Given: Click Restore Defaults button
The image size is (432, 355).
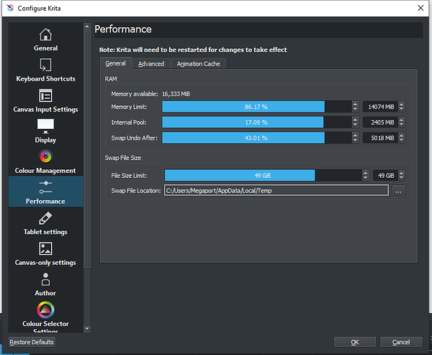Looking at the screenshot, I should click(x=32, y=342).
